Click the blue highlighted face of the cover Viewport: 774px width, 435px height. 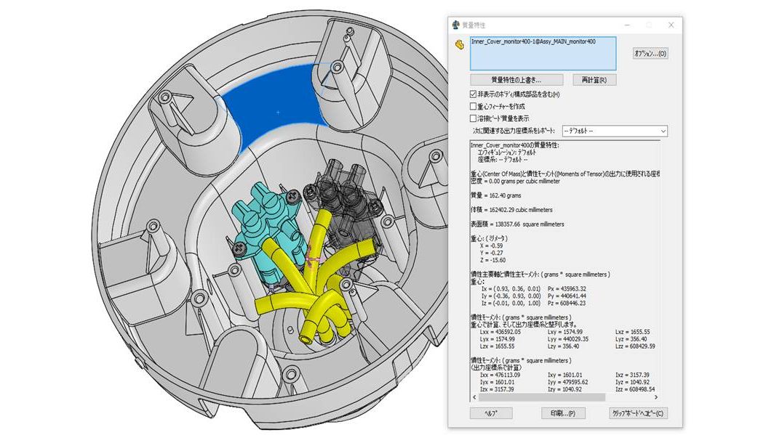click(x=276, y=106)
